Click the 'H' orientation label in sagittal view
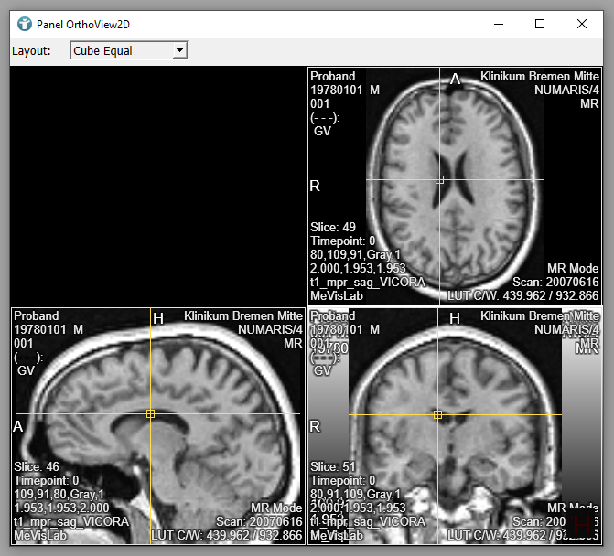Viewport: 614px width, 556px height. 158,318
